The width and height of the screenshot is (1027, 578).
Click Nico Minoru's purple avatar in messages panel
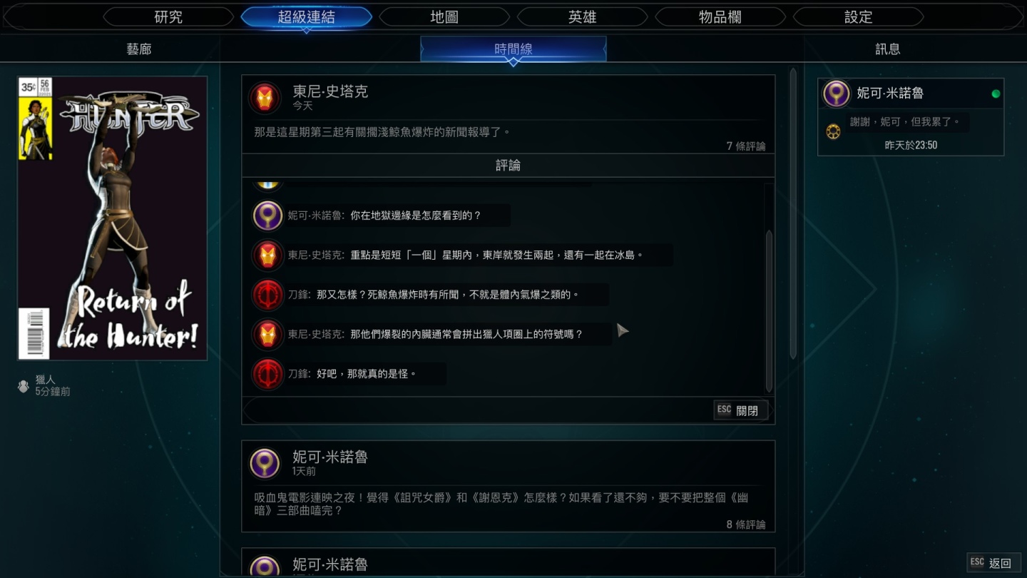[x=837, y=93]
